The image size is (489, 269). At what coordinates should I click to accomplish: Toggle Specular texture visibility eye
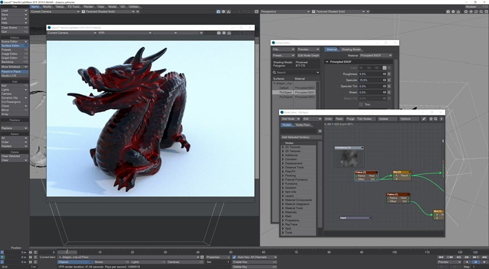click(384, 80)
